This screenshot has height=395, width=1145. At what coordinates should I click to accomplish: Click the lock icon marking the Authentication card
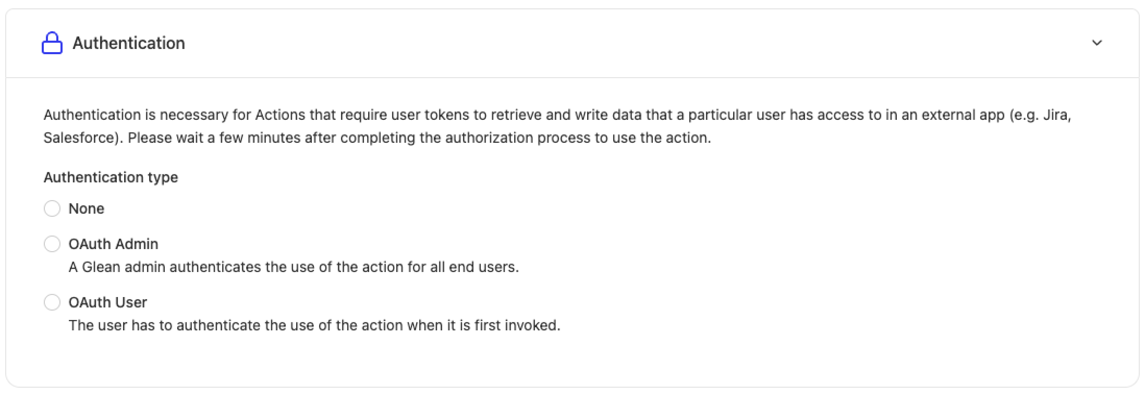pyautogui.click(x=52, y=43)
